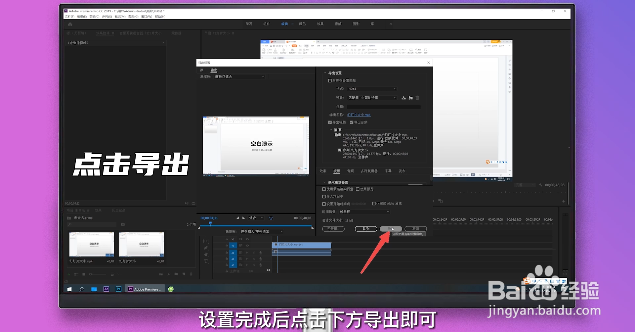
Task: Switch to the 颜色 workspace tab
Action: coord(302,24)
